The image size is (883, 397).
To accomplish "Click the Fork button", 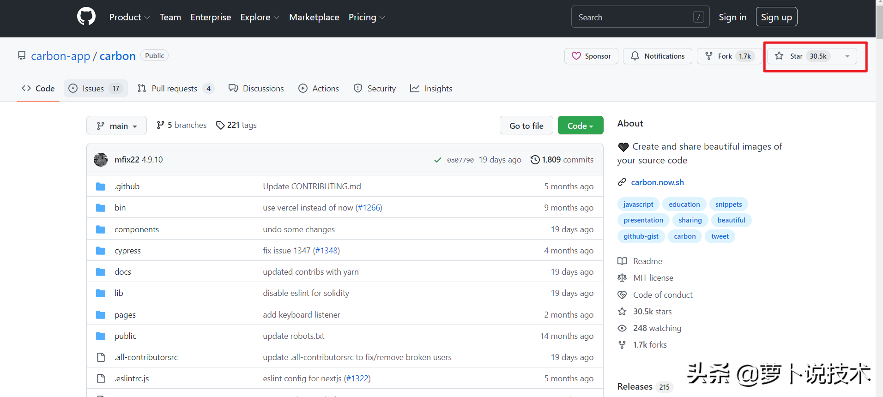I will [730, 56].
